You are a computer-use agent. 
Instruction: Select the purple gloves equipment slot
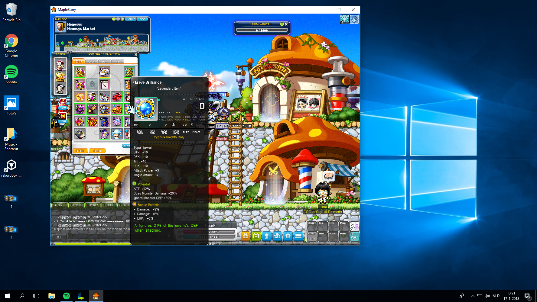coord(117,121)
